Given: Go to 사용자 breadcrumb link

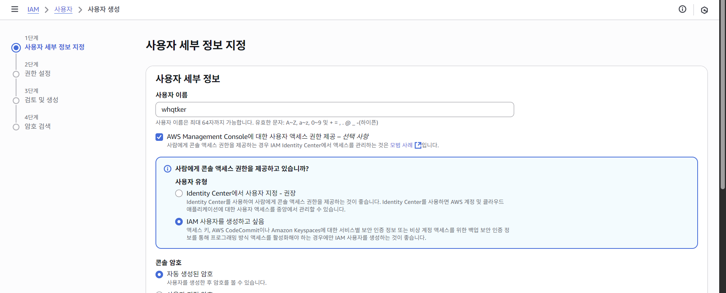Looking at the screenshot, I should 63,9.
